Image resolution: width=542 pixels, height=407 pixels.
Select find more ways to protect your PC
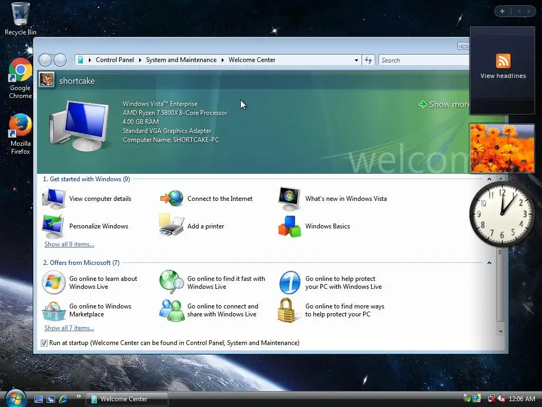(x=331, y=310)
